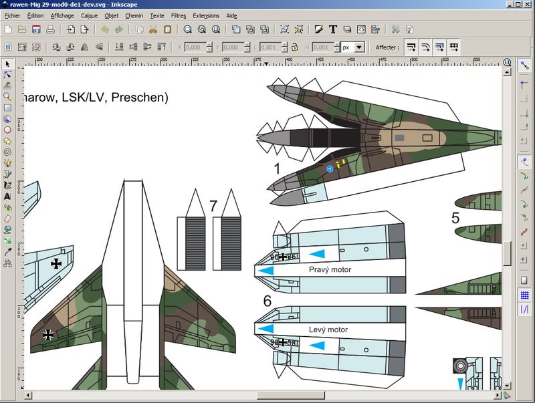Image resolution: width=535 pixels, height=403 pixels.
Task: Toggle snapping to grid
Action: click(x=524, y=295)
